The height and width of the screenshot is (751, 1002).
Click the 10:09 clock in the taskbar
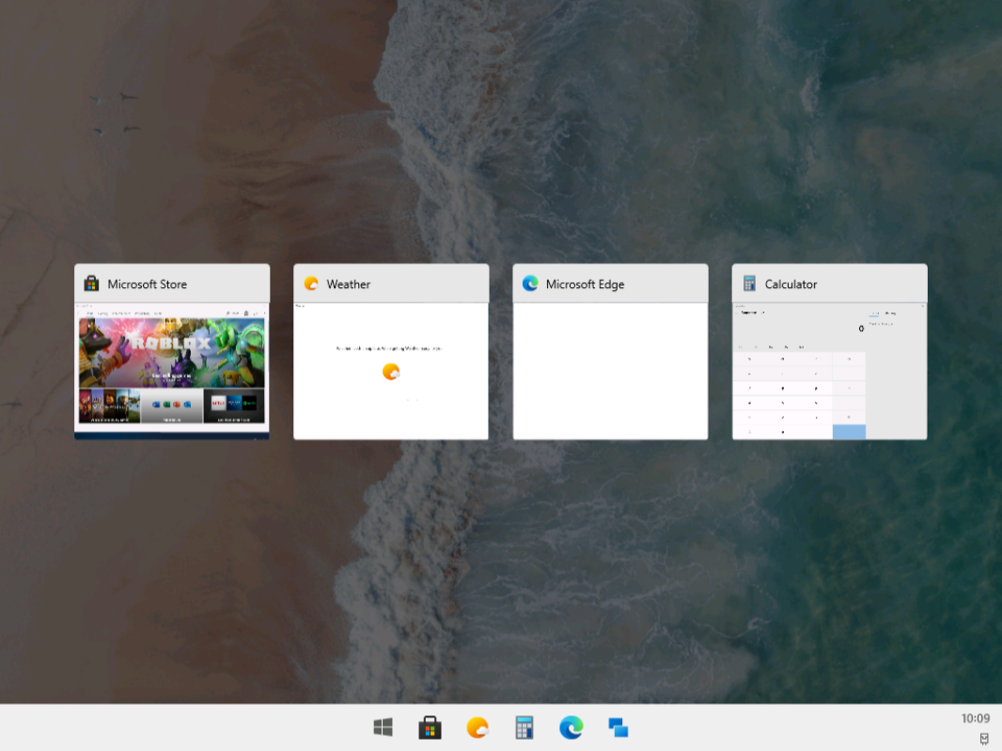[975, 718]
